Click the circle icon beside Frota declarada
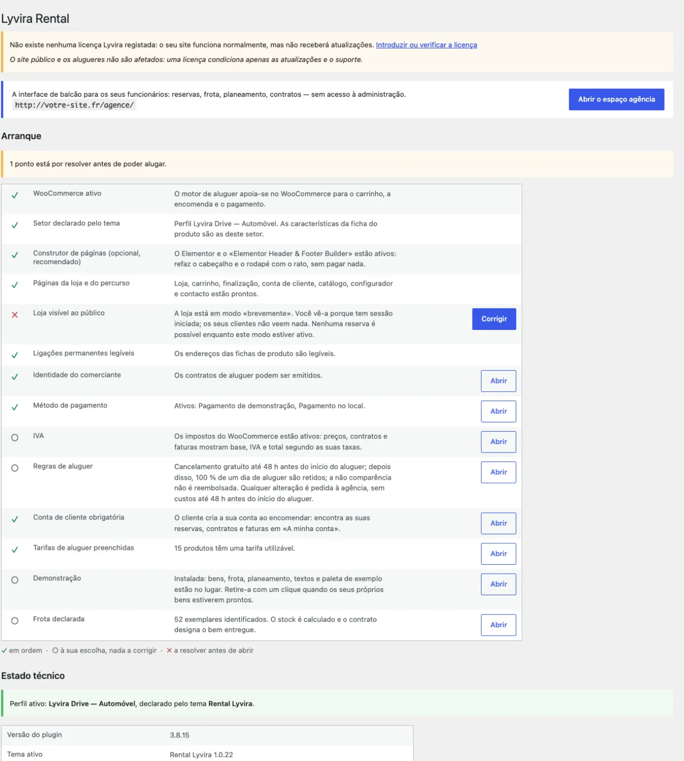Screen dimensions: 684x761 [15, 621]
